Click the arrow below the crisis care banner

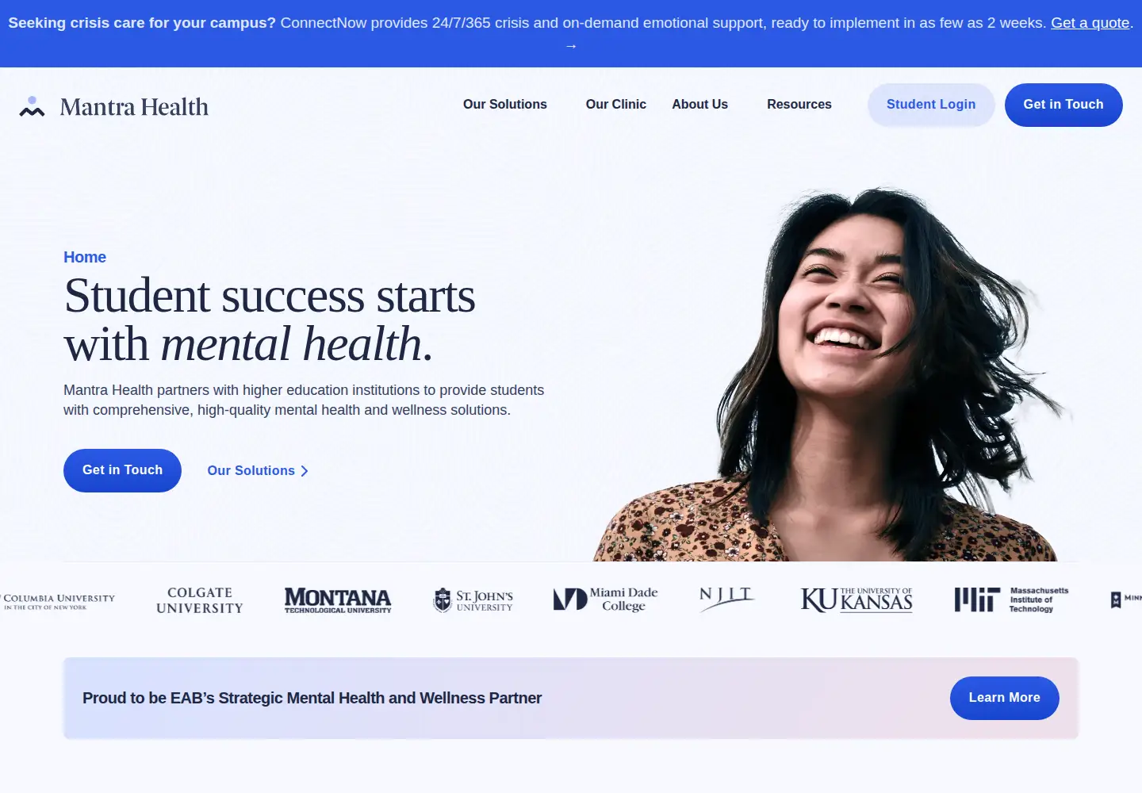(x=571, y=46)
